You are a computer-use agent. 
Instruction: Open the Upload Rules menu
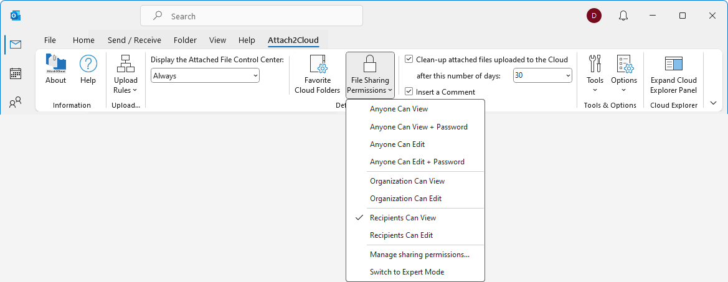click(x=125, y=74)
